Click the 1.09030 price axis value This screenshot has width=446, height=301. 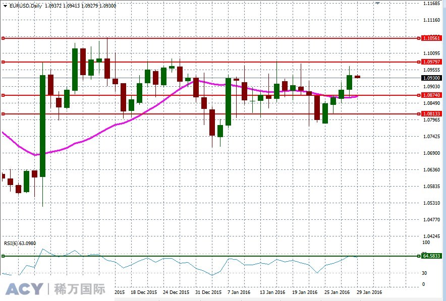click(431, 86)
